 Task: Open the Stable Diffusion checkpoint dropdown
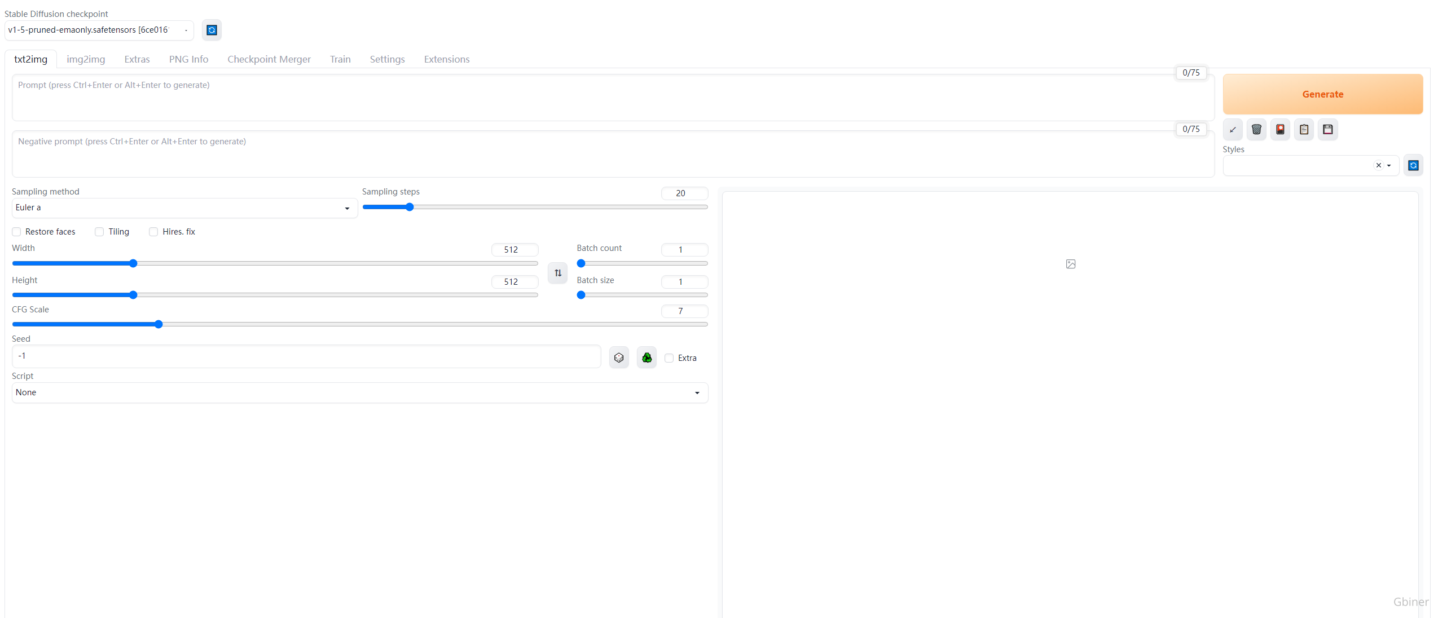tap(99, 30)
